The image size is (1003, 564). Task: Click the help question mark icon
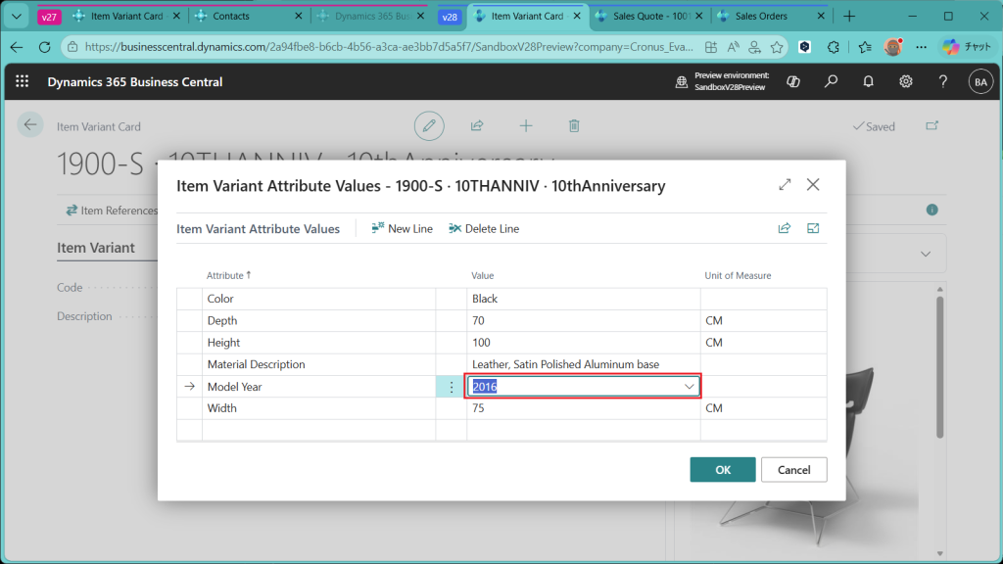click(942, 82)
